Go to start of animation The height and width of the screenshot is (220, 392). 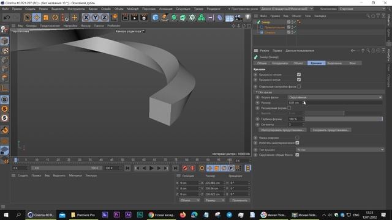127,168
